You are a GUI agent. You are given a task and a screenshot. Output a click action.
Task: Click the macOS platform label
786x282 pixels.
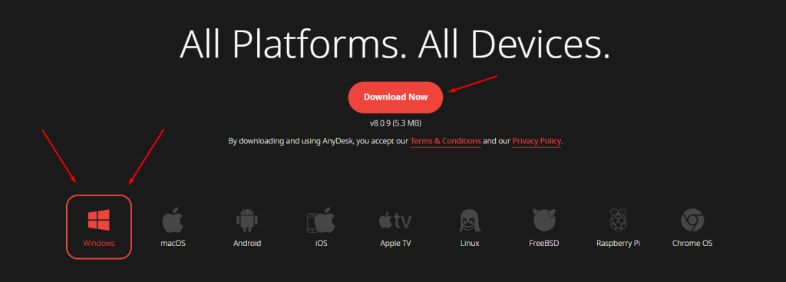(173, 244)
